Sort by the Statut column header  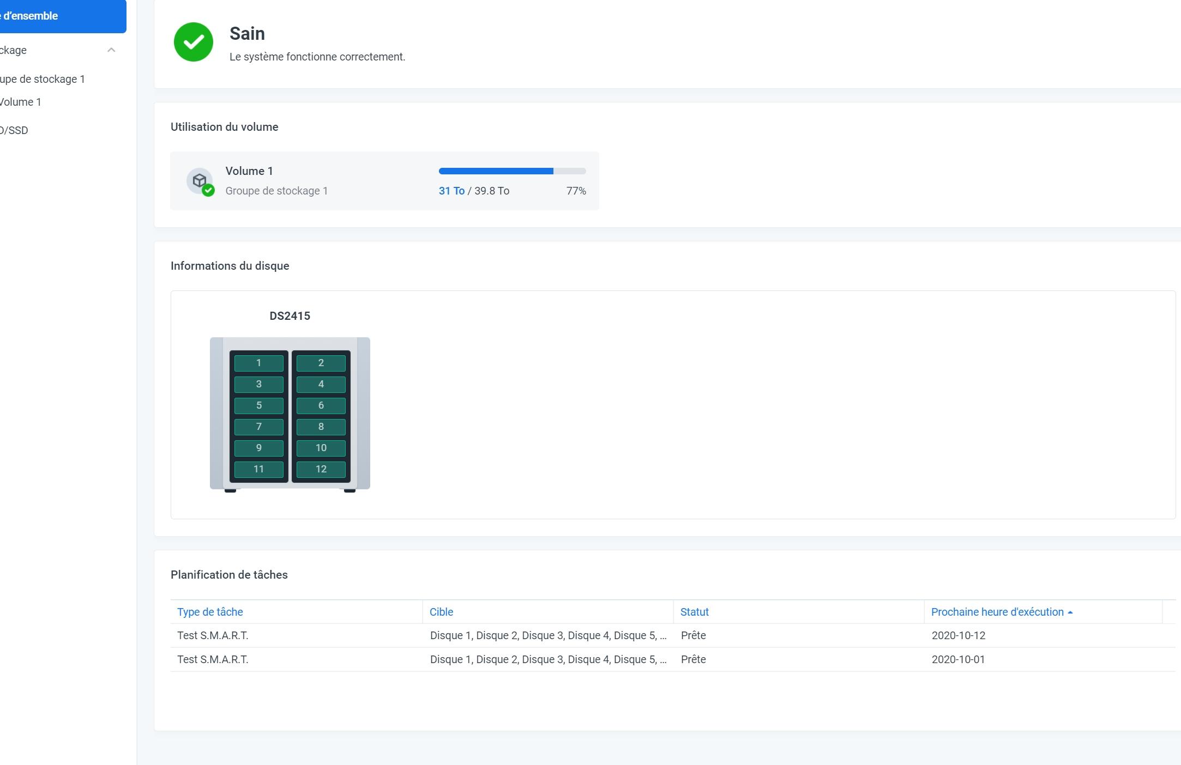(694, 612)
